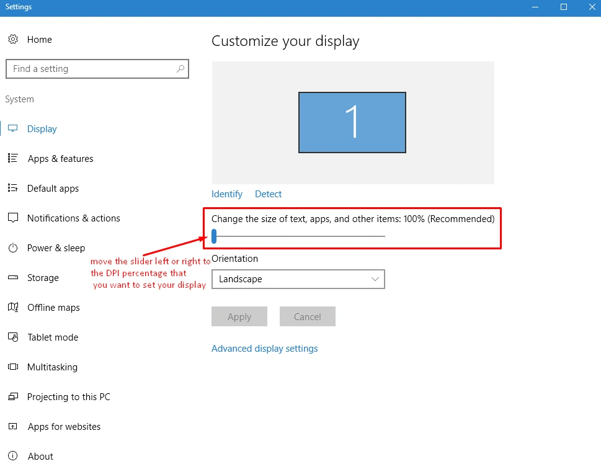Minimize the Settings window
Viewport: 601px width, 464px height.
(x=535, y=7)
